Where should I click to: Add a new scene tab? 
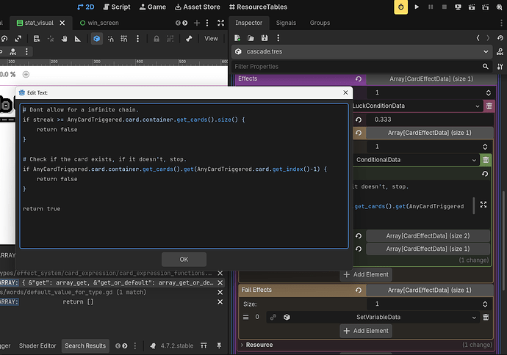click(x=197, y=23)
